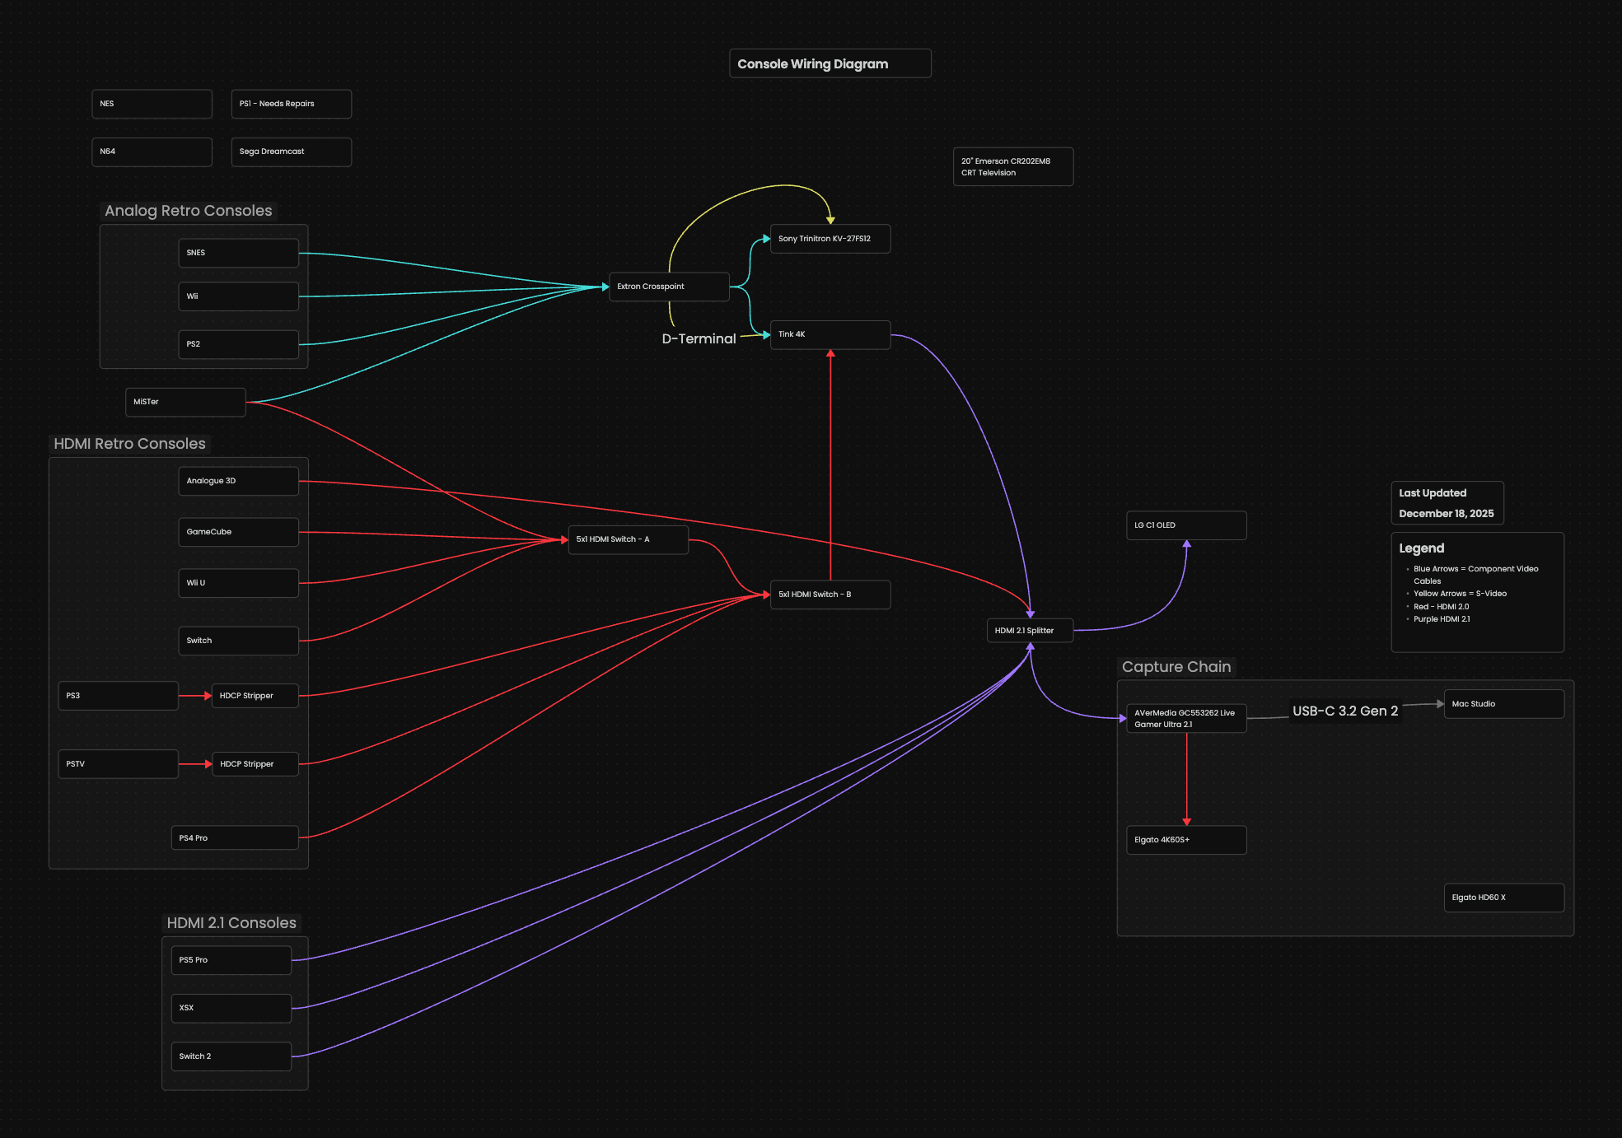
Task: Select the HDMI 2.1 Splitter node
Action: [x=1029, y=631]
